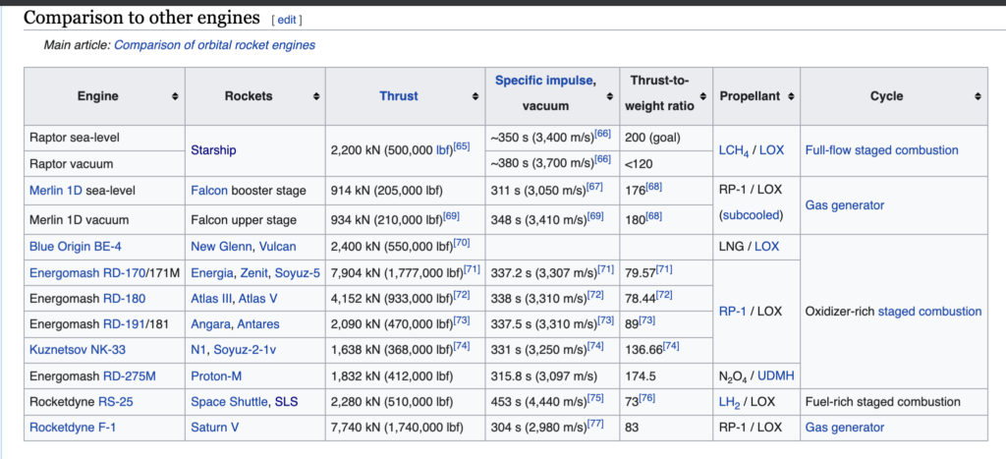Open citation reference 65
The width and height of the screenshot is (1006, 459).
461,146
